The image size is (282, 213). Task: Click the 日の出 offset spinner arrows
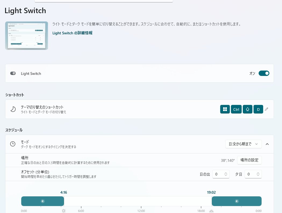226,174
